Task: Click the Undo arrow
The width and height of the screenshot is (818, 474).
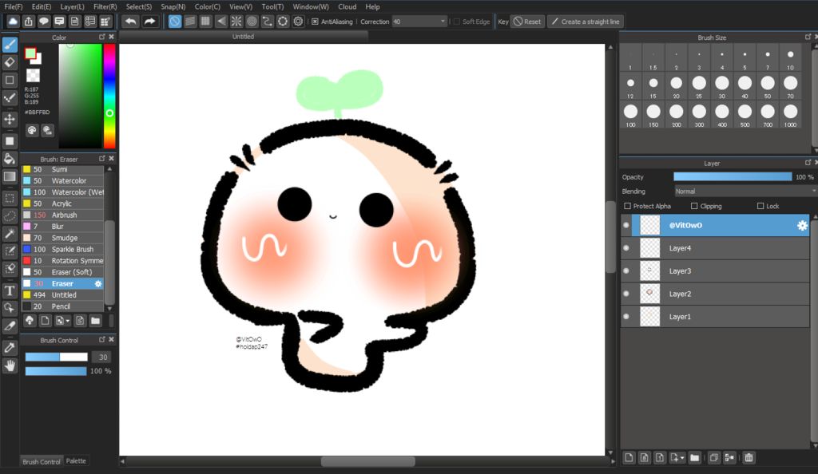Action: [x=131, y=22]
